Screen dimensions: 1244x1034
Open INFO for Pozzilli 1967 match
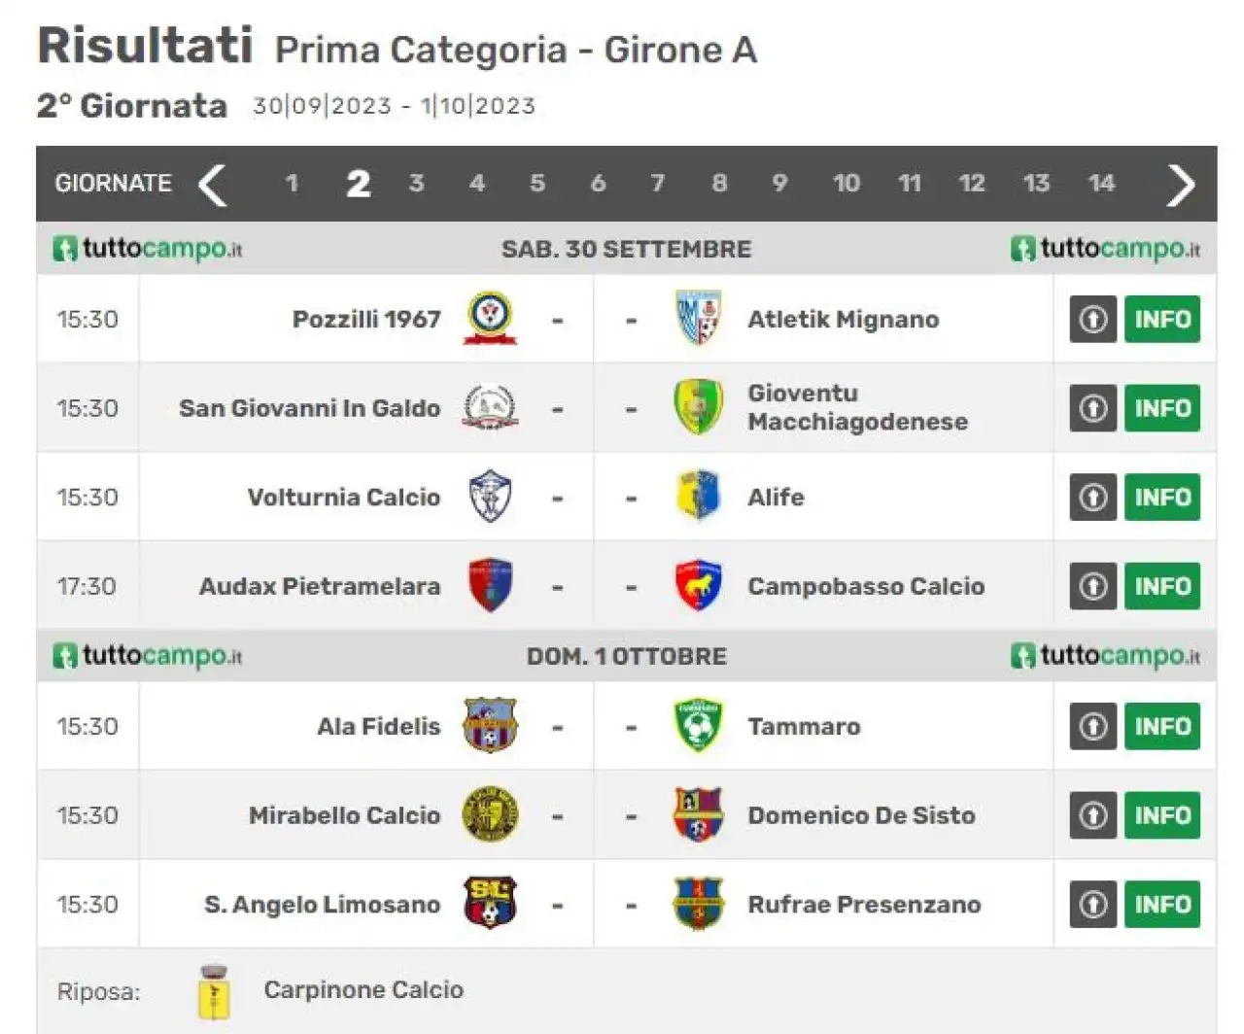[x=1162, y=319]
